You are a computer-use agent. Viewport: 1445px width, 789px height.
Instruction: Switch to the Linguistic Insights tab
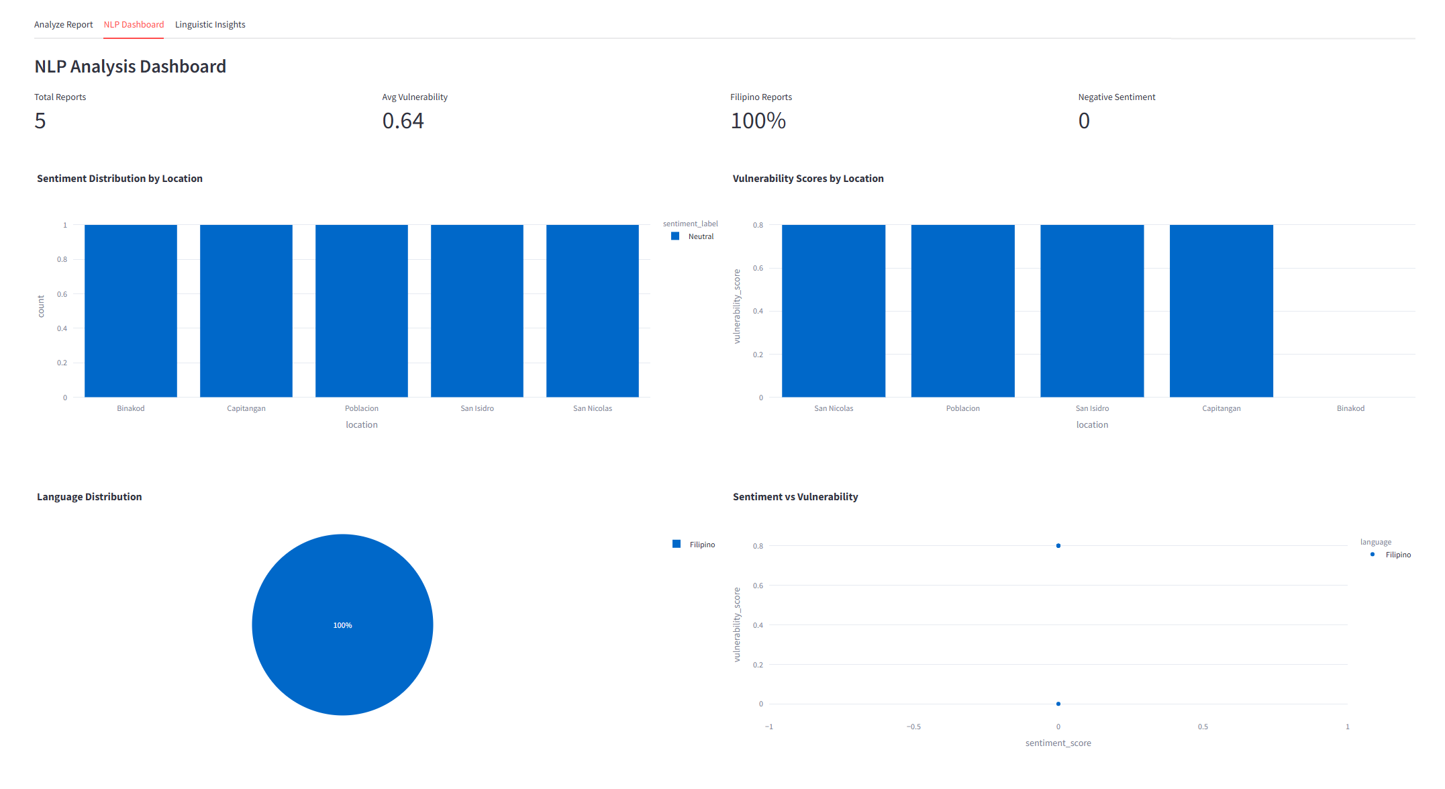(210, 25)
